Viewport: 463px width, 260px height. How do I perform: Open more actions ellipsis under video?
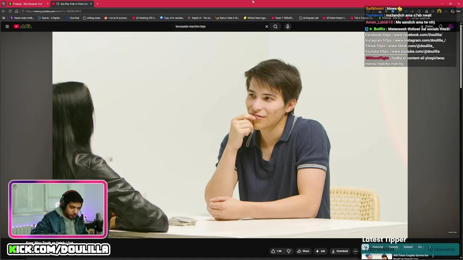[355, 251]
